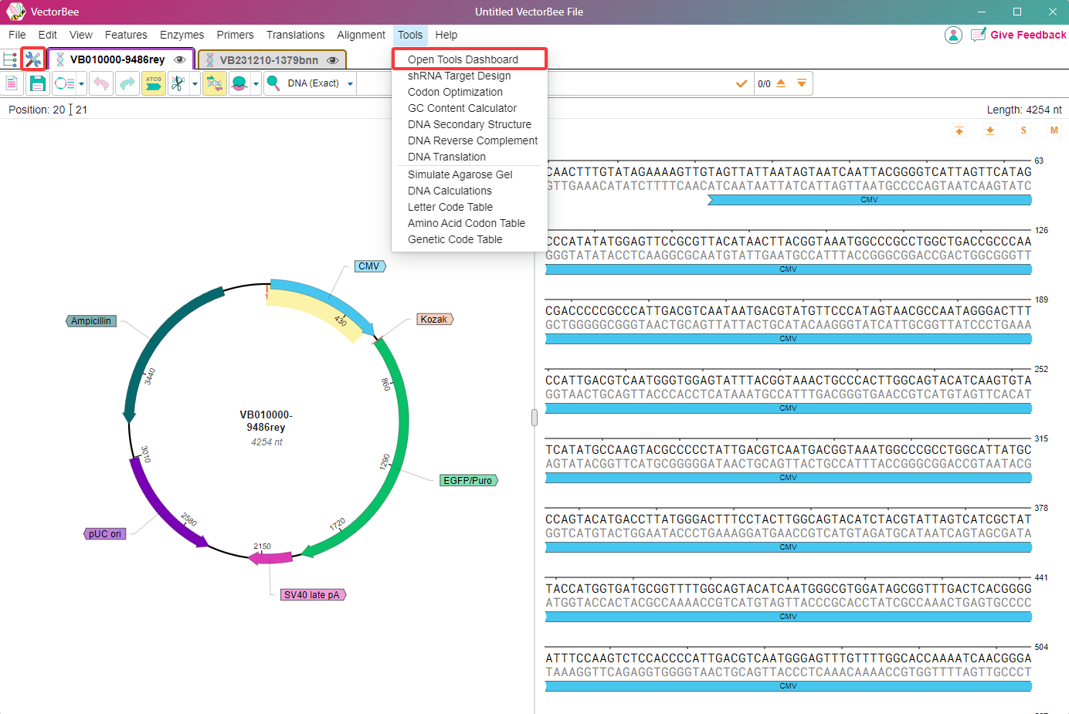Click the redo arrow icon
Viewport: 1069px width, 714px height.
click(x=127, y=83)
